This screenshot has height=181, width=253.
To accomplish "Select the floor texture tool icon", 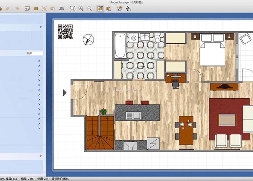I will point(35,8).
